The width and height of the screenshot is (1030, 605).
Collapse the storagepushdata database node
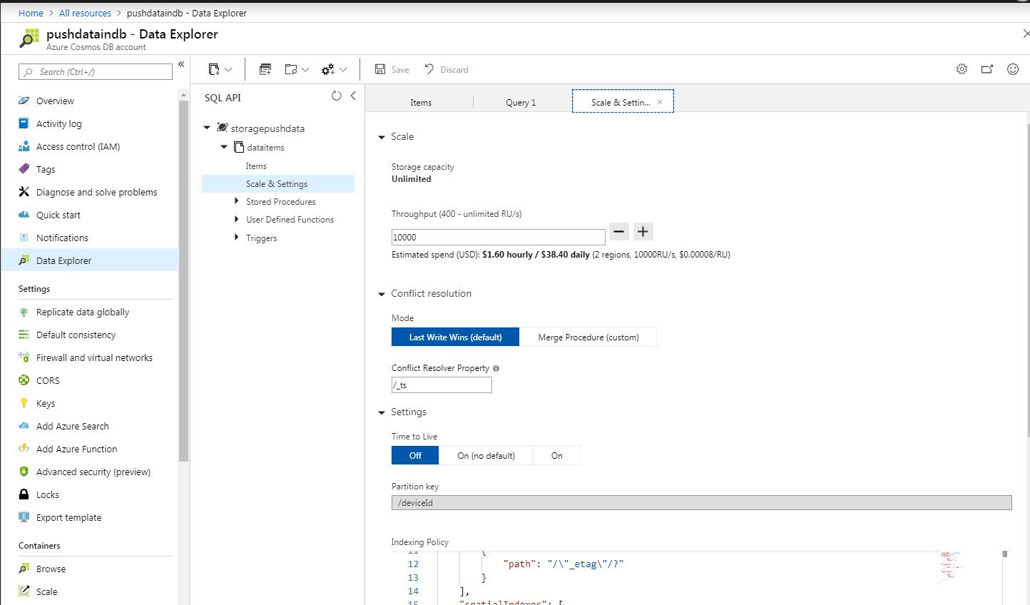pyautogui.click(x=207, y=128)
